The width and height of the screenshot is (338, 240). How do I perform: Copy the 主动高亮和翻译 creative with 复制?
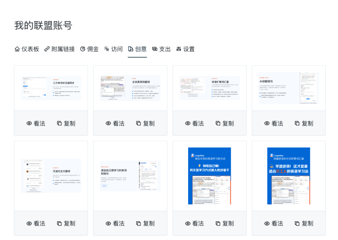click(145, 123)
